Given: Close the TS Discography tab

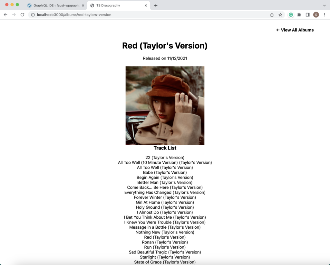Looking at the screenshot, I should pos(146,5).
